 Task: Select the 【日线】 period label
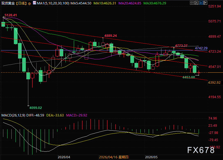click(21, 3)
